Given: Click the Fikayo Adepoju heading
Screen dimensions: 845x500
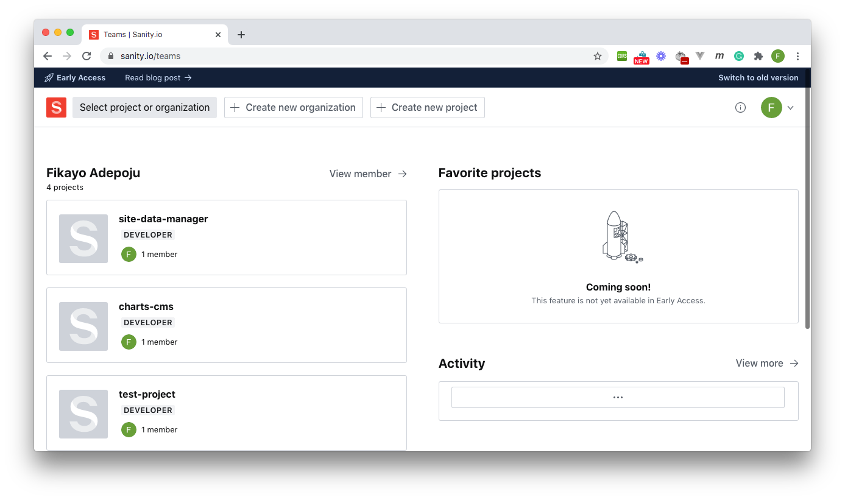Looking at the screenshot, I should (93, 173).
